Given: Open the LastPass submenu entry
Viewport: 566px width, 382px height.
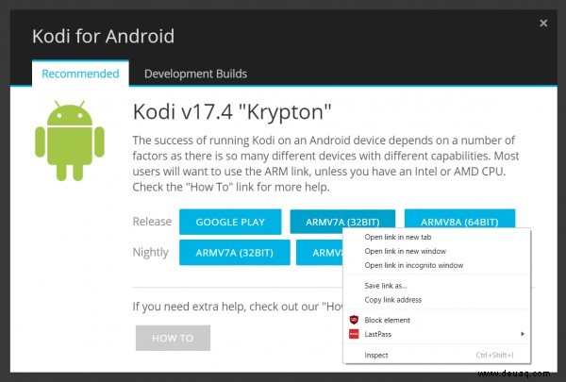Looking at the screenshot, I should click(x=437, y=334).
